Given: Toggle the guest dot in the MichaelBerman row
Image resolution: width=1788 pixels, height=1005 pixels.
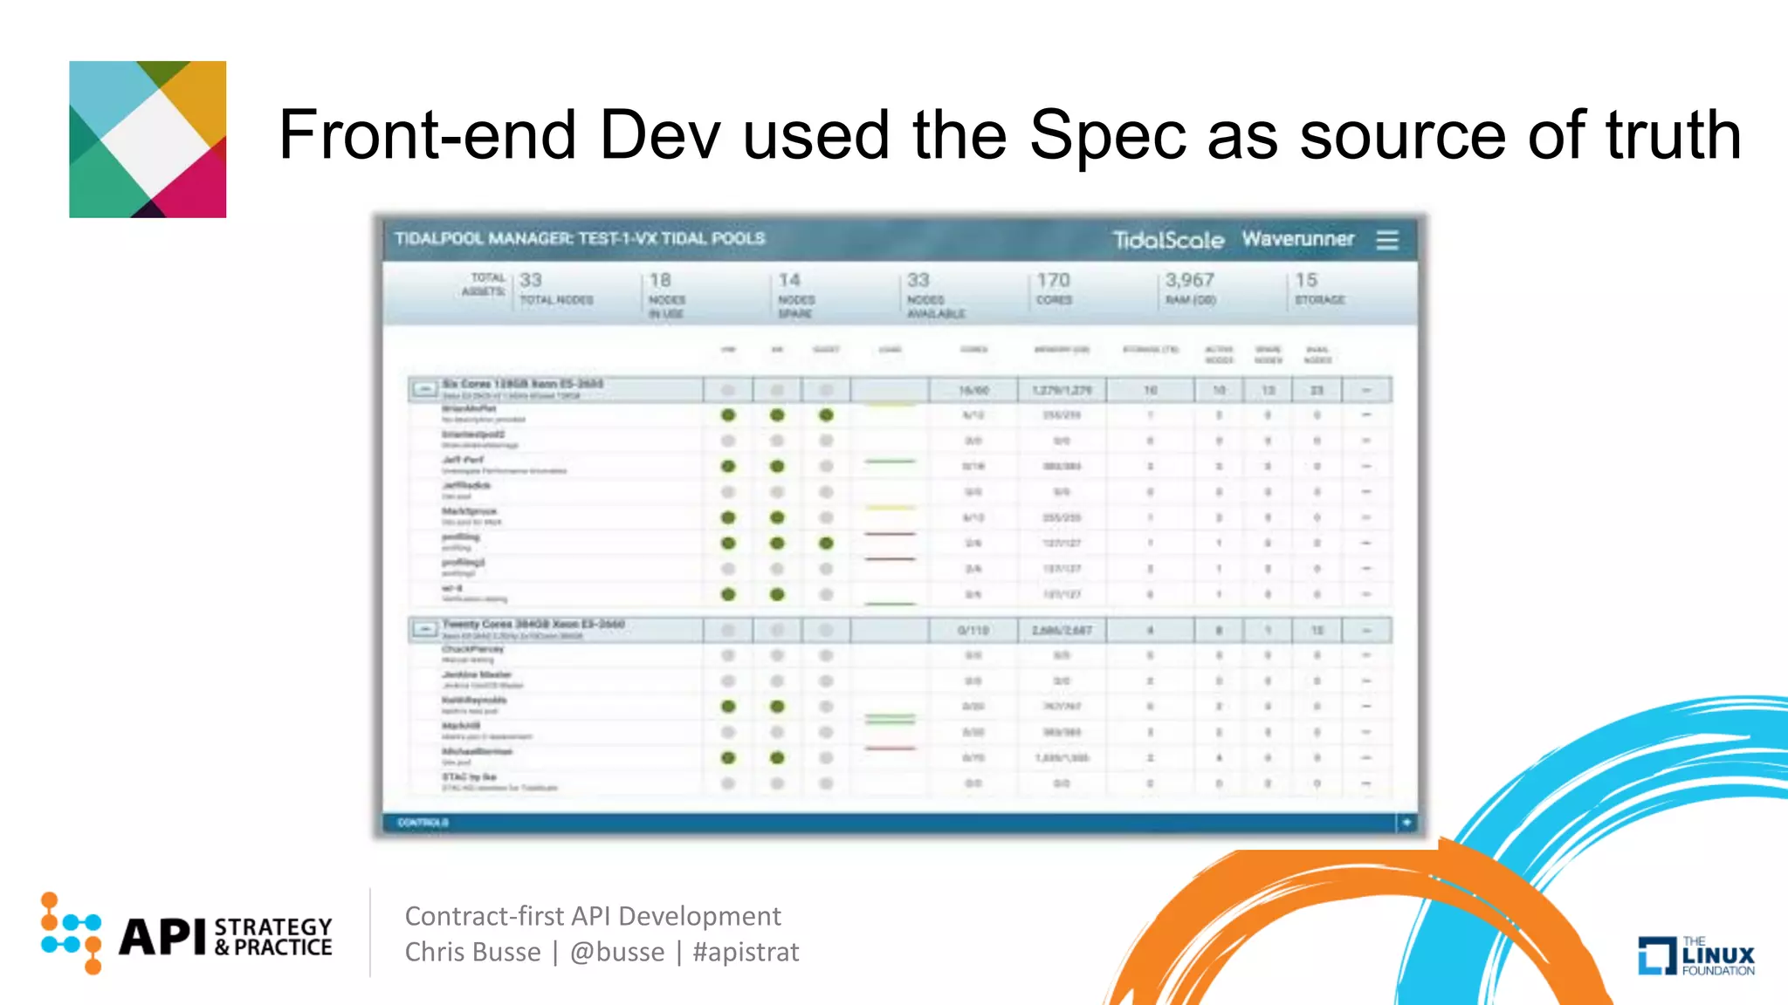Looking at the screenshot, I should tap(826, 758).
